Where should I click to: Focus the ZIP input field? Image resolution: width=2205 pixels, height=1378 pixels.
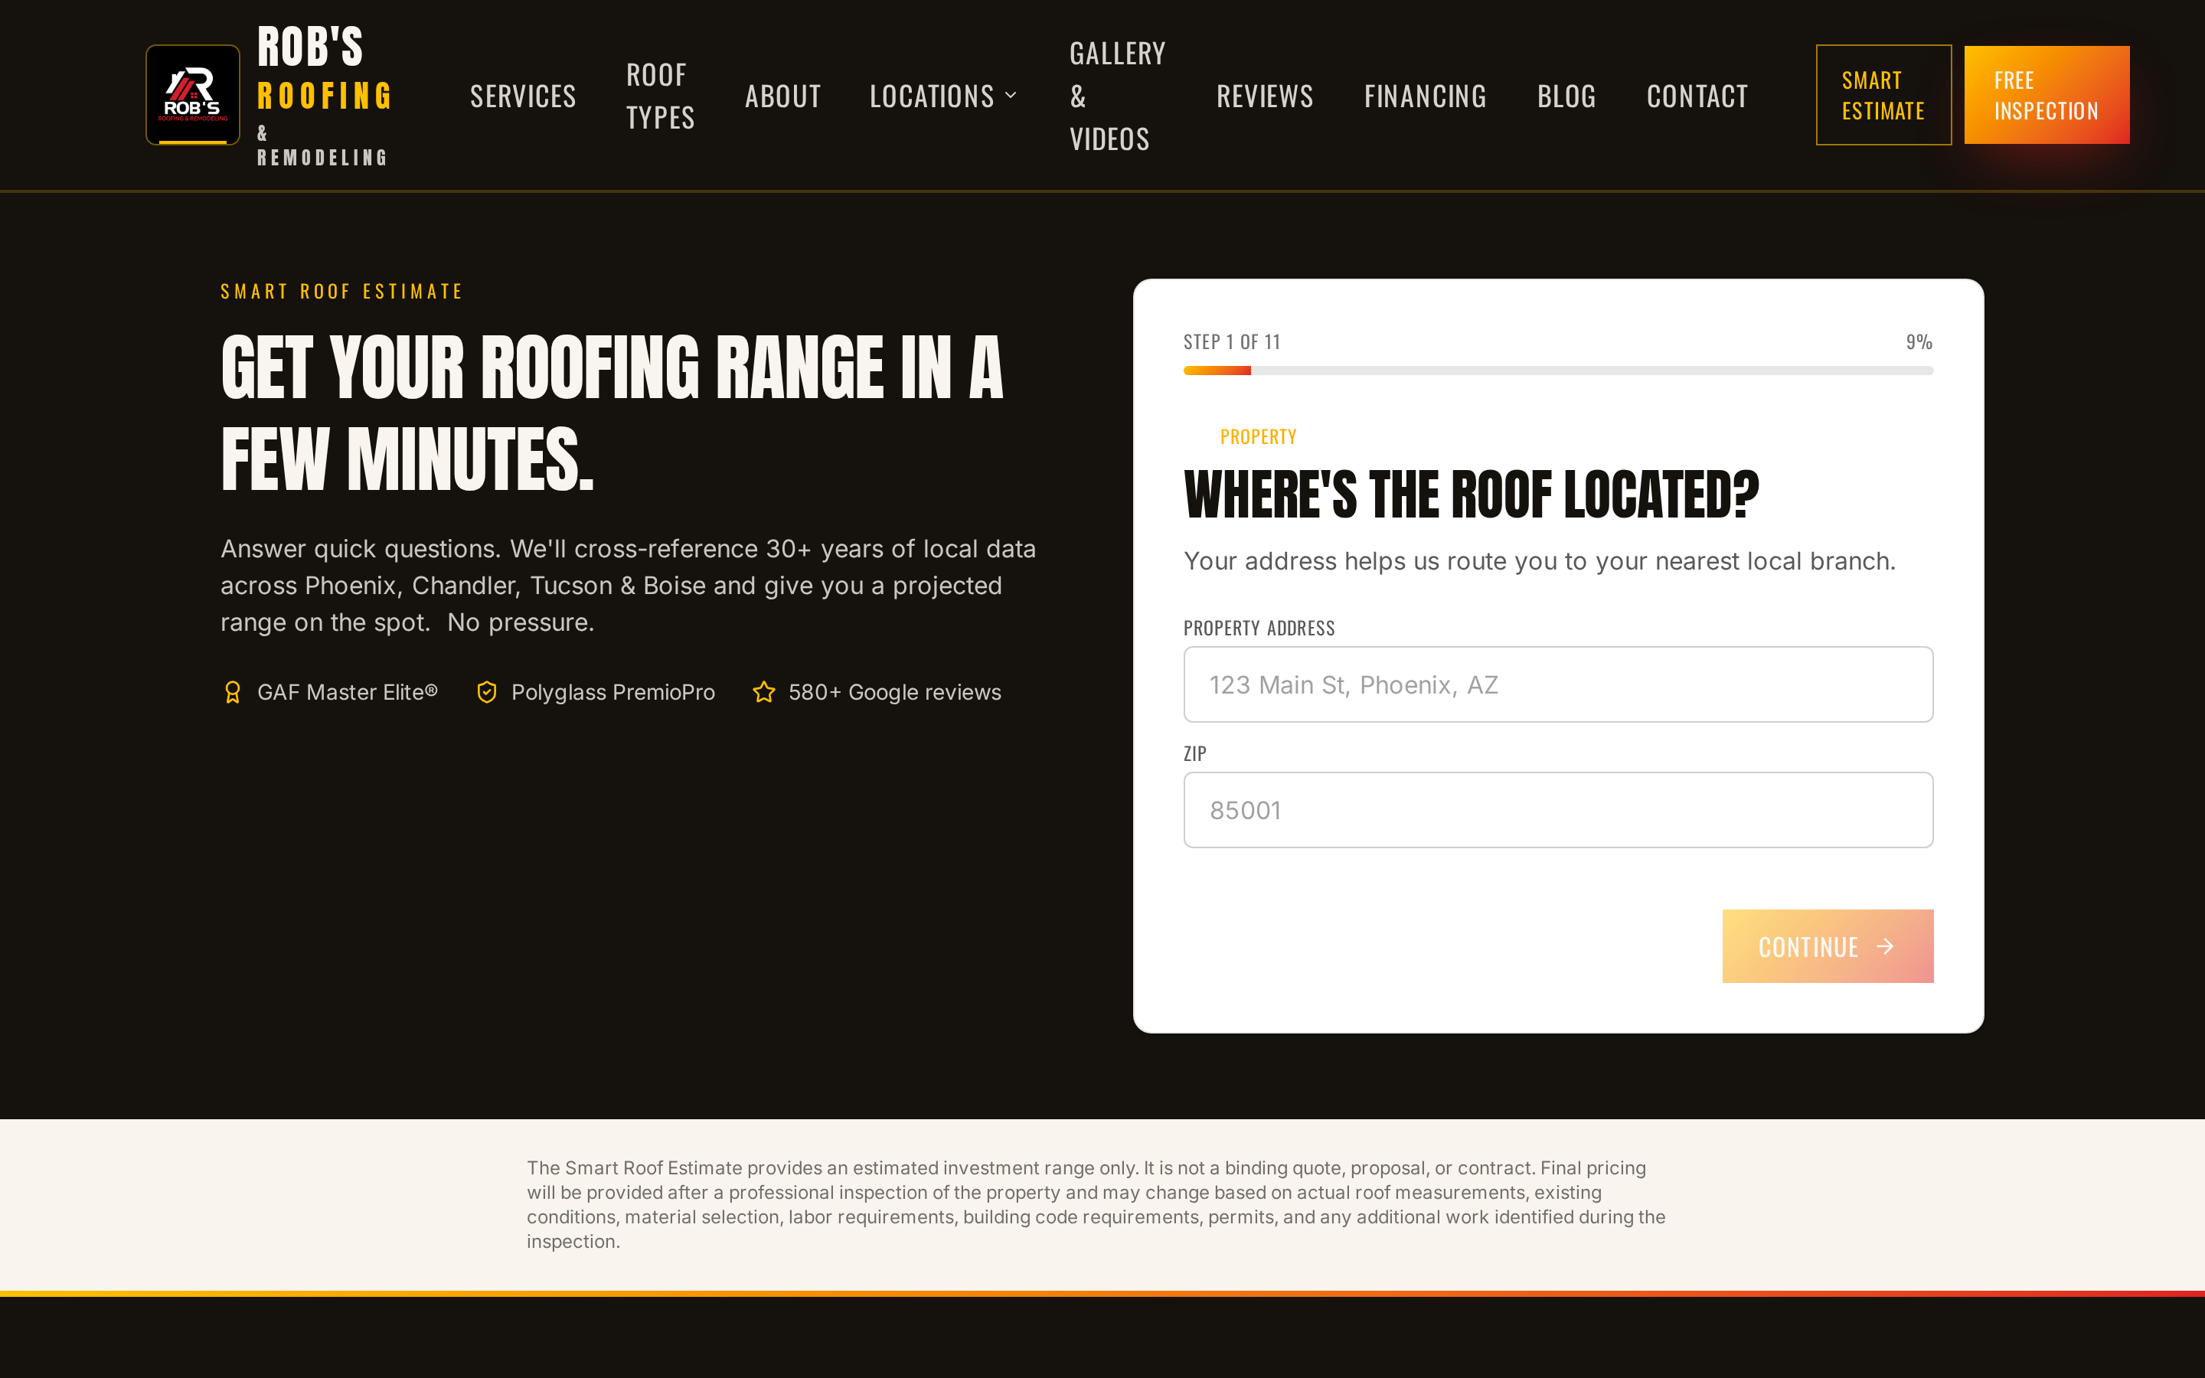1558,810
